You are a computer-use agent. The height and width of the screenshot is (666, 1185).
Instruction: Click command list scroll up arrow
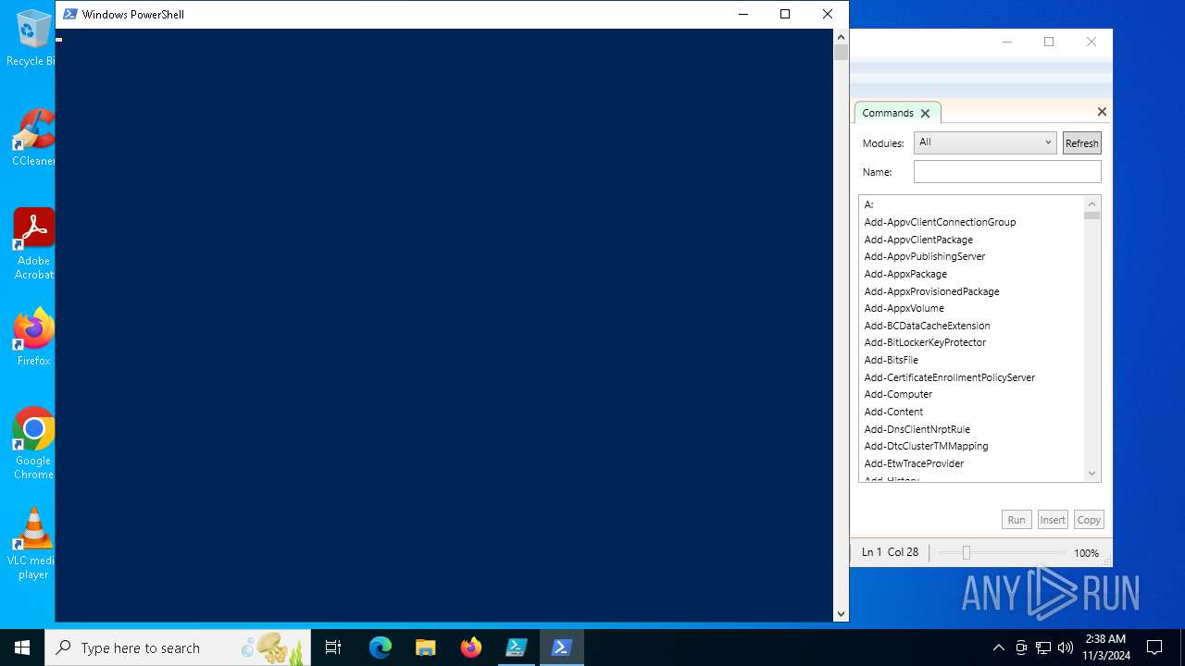1091,204
